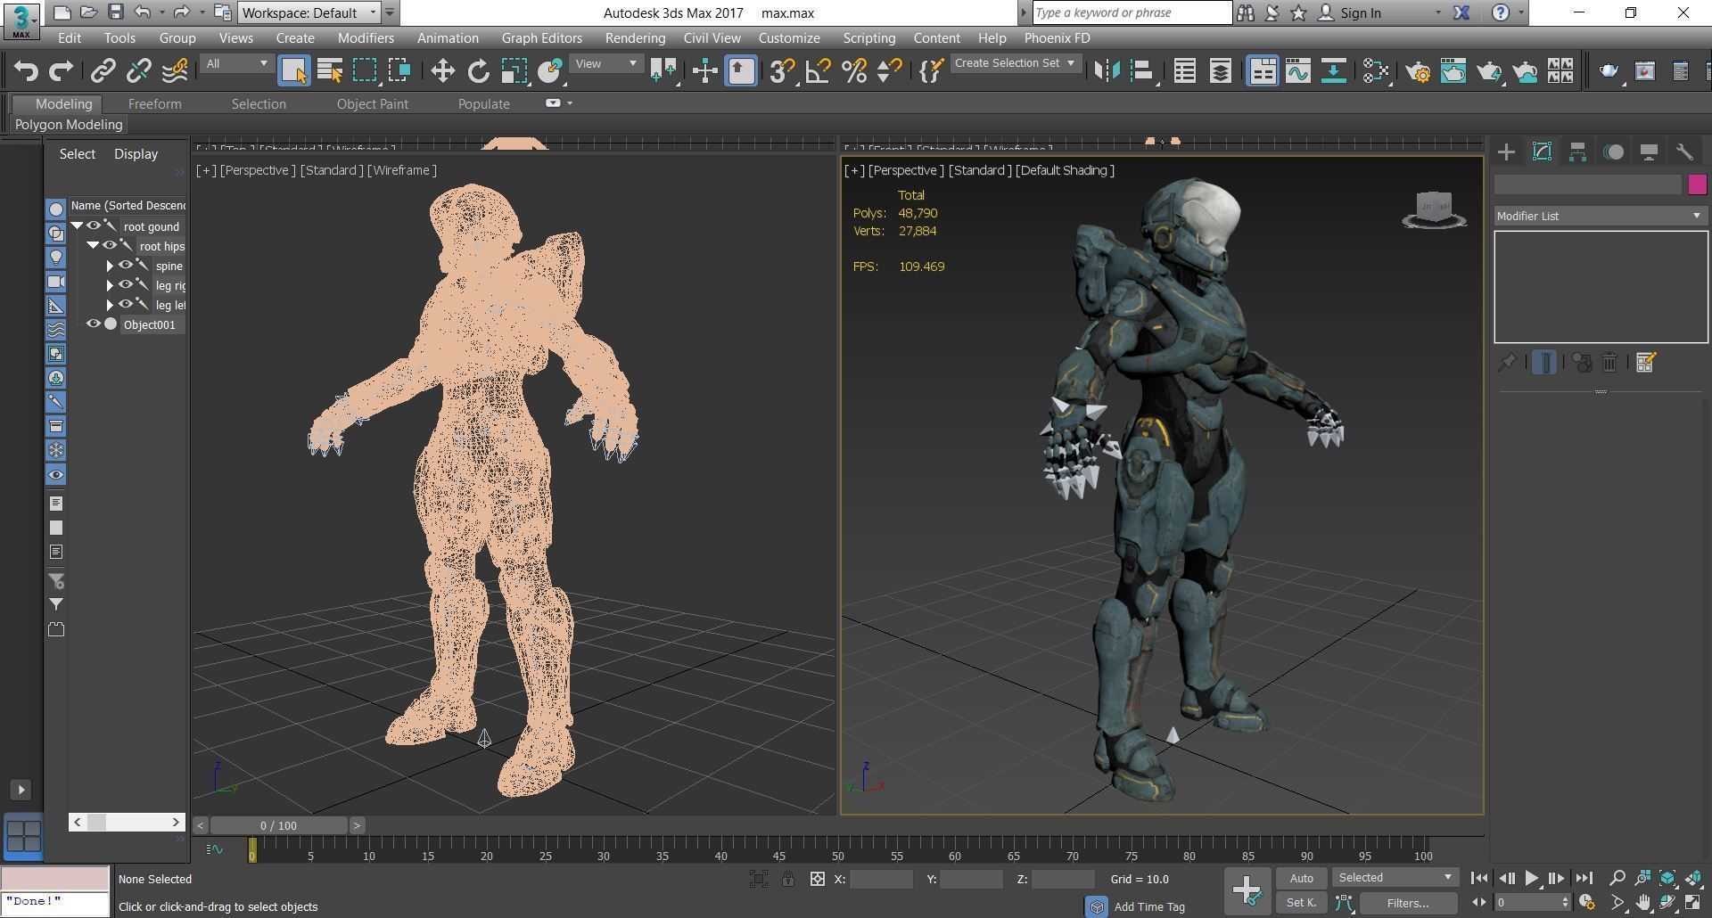1712x918 pixels.
Task: Click Sign In link
Action: click(1360, 12)
